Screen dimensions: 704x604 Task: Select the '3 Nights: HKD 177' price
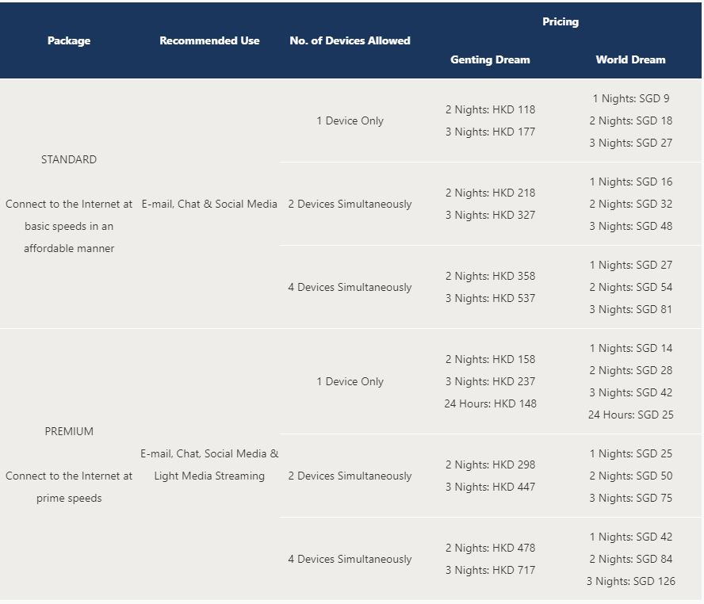490,132
